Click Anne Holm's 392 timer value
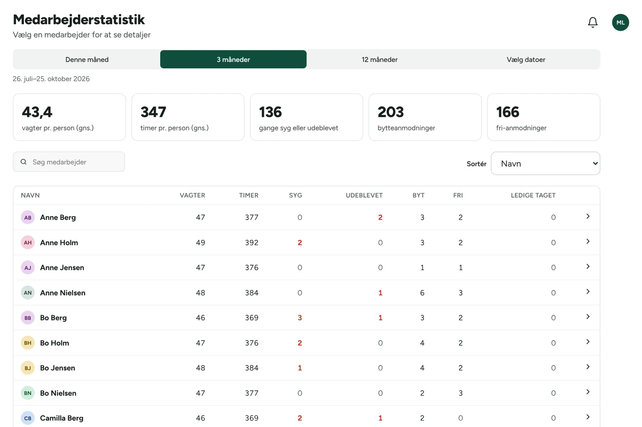This screenshot has height=427, width=642. click(251, 243)
